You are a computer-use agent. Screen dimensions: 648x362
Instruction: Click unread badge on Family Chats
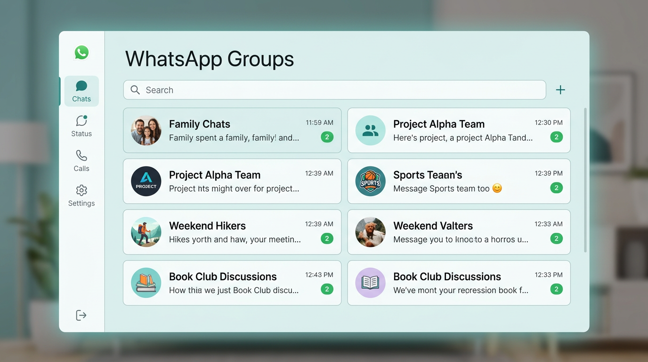pyautogui.click(x=327, y=137)
